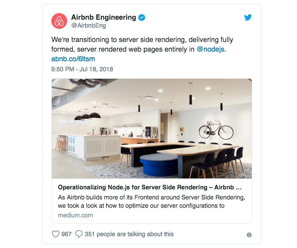Open the @nodejs mention
This screenshot has width=297, height=248.
coord(211,49)
